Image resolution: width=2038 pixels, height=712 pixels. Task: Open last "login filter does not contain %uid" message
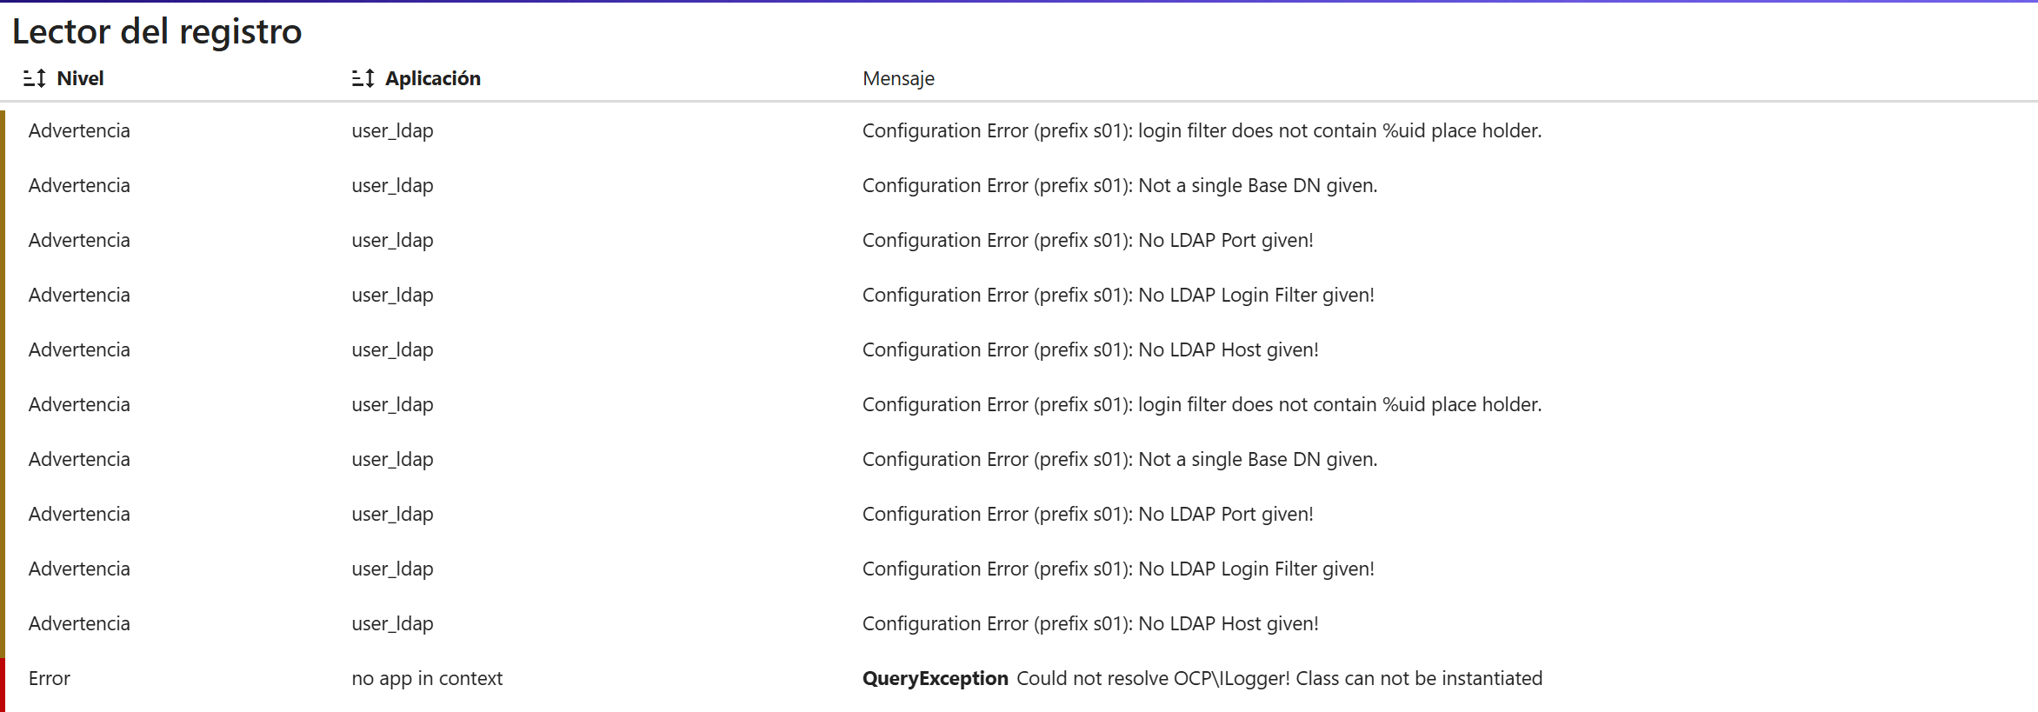pyautogui.click(x=1202, y=404)
